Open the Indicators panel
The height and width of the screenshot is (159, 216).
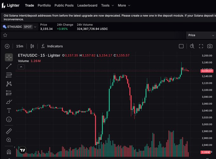[52, 46]
